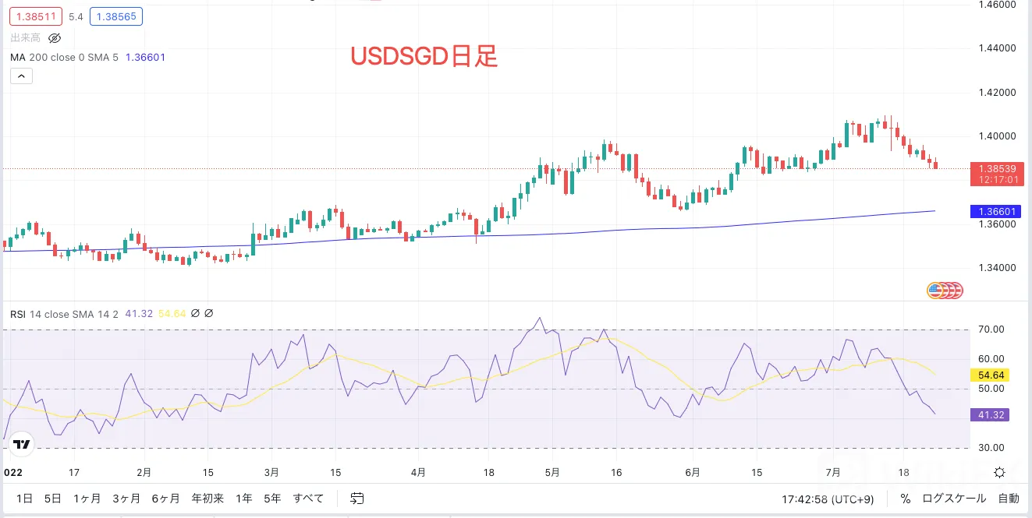This screenshot has height=518, width=1032.
Task: Toggle volume (出来高) visibility eye icon
Action: coord(55,37)
